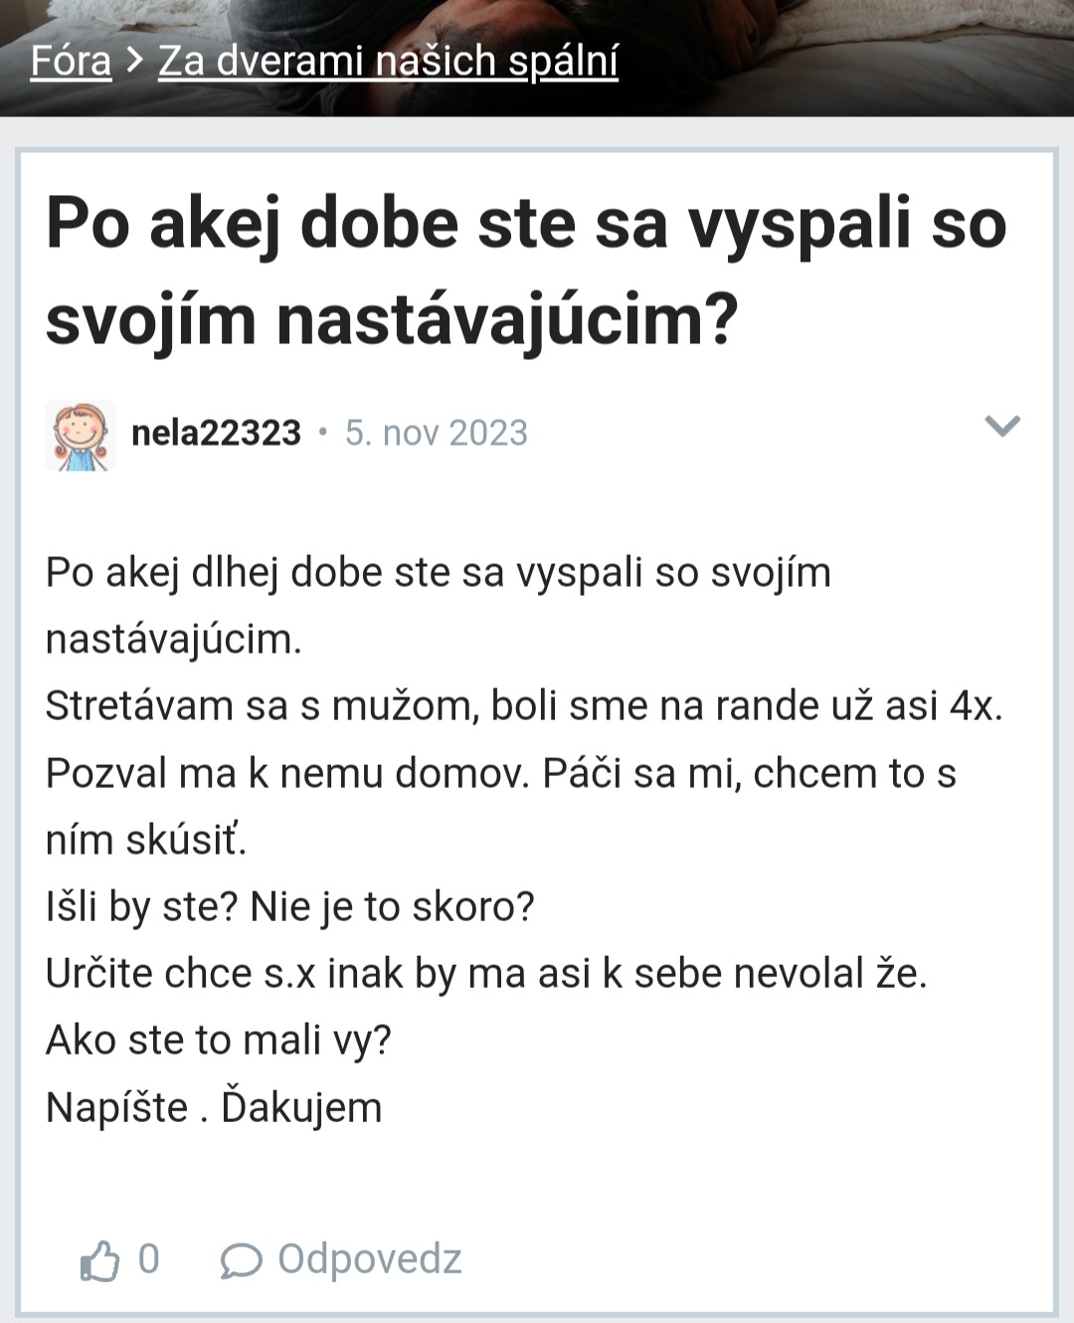The height and width of the screenshot is (1323, 1074).
Task: Click the like count number 0
Action: click(148, 1259)
